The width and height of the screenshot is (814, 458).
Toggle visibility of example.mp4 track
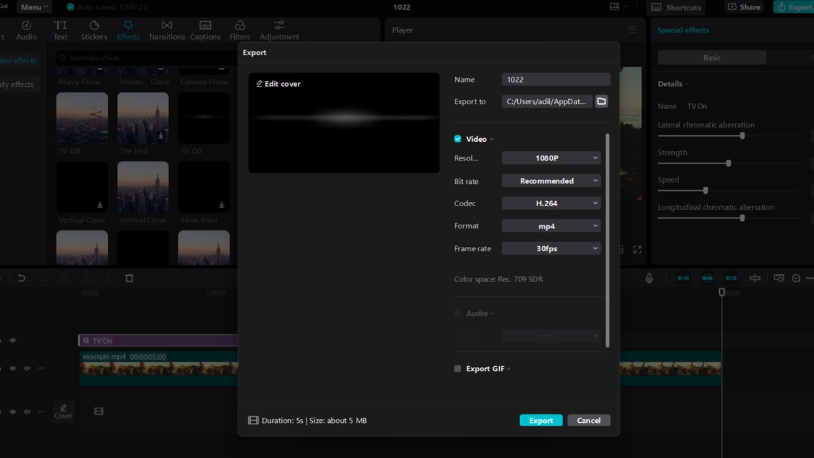(x=13, y=368)
